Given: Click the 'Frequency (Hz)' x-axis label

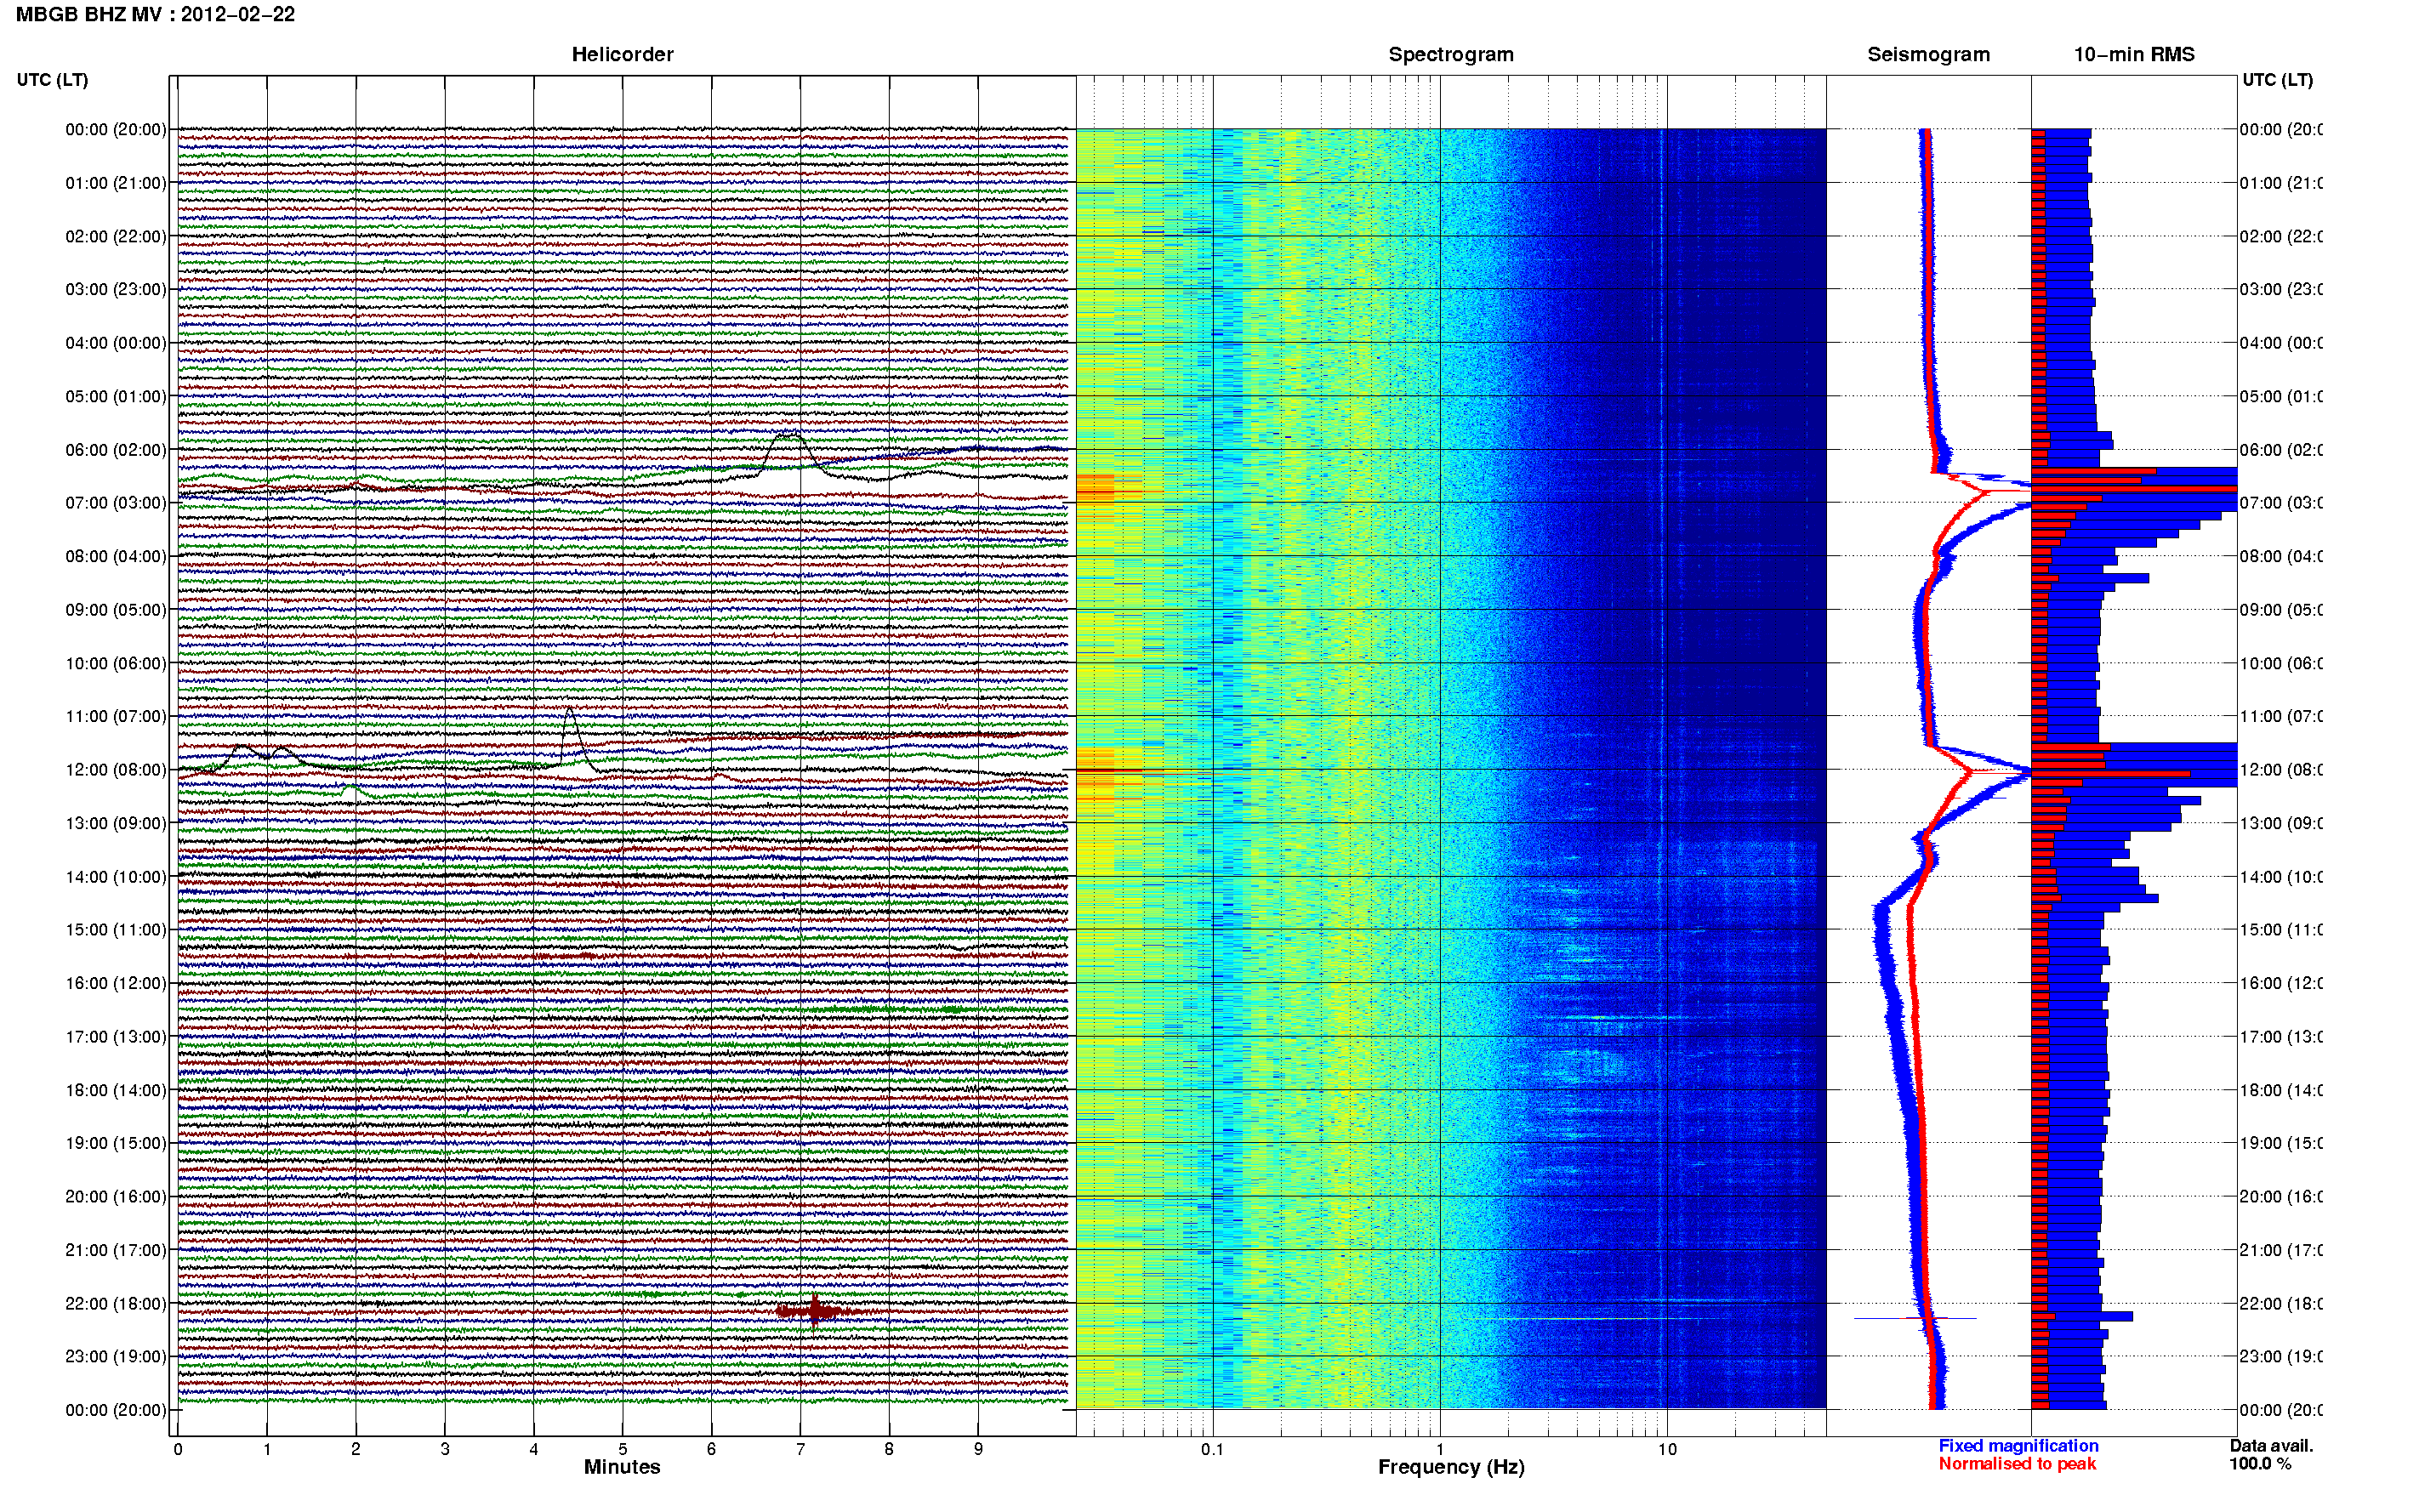Looking at the screenshot, I should 1451,1467.
